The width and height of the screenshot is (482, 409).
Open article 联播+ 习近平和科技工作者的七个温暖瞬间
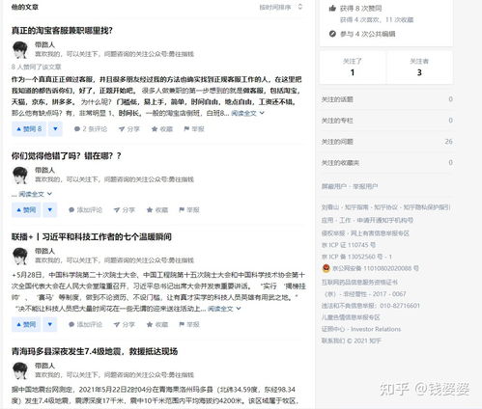[x=92, y=237]
